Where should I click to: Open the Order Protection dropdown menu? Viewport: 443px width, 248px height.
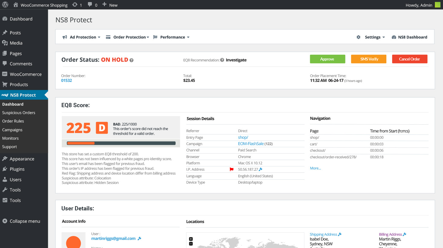pos(128,37)
